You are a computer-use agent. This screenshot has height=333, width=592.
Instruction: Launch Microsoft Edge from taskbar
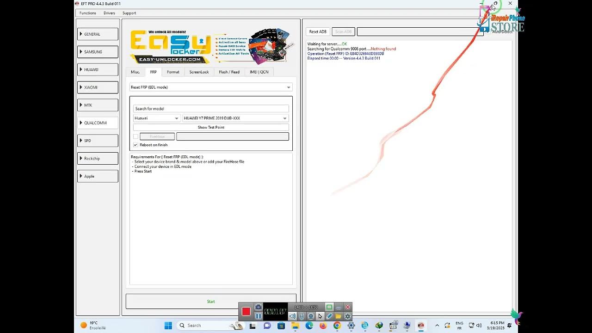click(309, 326)
